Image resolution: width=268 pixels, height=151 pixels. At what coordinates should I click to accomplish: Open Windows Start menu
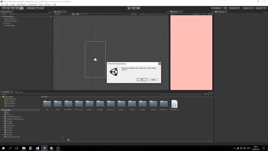tap(3, 148)
